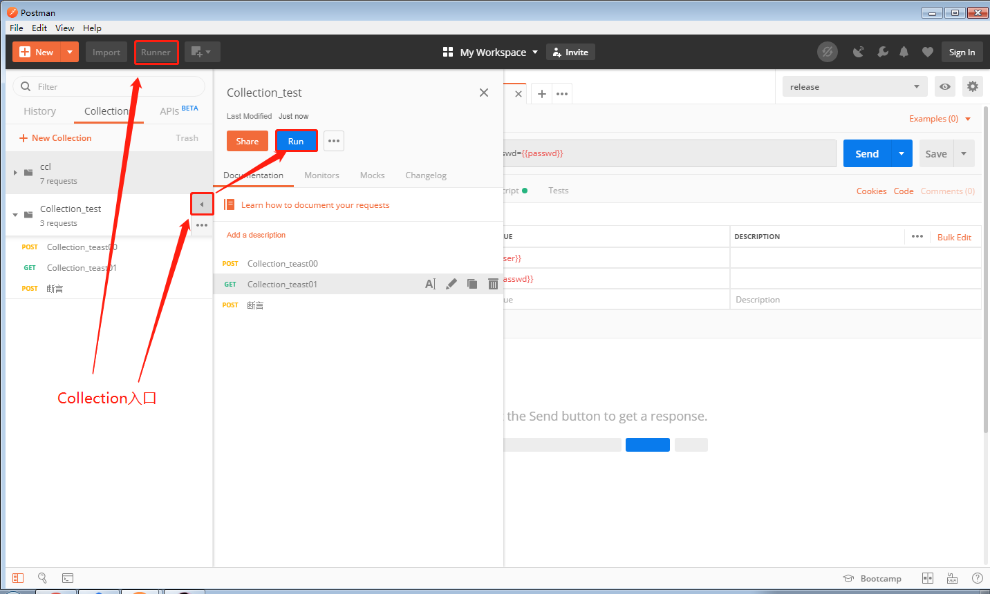Click the request URL input field

pyautogui.click(x=669, y=153)
